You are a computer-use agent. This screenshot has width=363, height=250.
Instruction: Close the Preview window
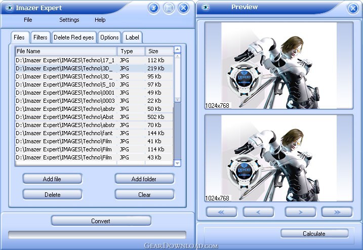coord(353,9)
